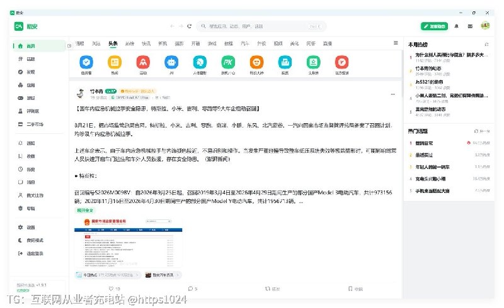Open hot list entry 竹本青的动态
Screen dimensions: 504x308
(449, 71)
